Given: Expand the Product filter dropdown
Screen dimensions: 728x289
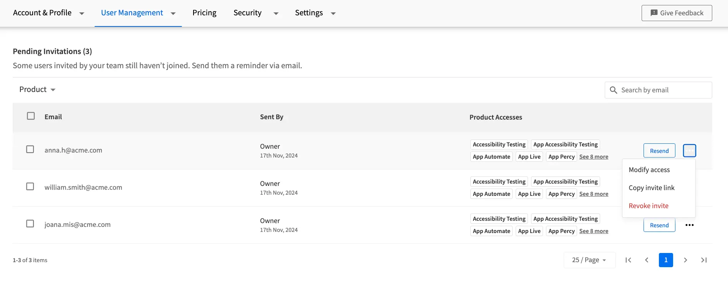Looking at the screenshot, I should (37, 89).
